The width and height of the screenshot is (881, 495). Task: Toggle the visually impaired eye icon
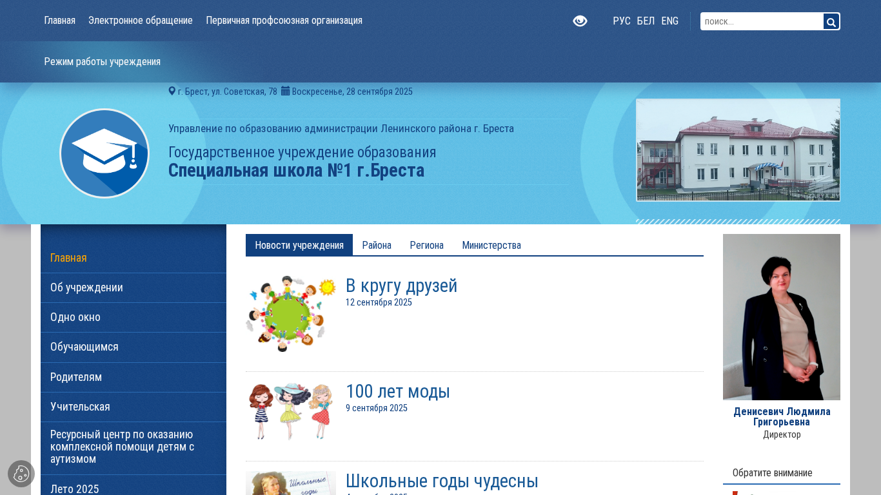(580, 21)
